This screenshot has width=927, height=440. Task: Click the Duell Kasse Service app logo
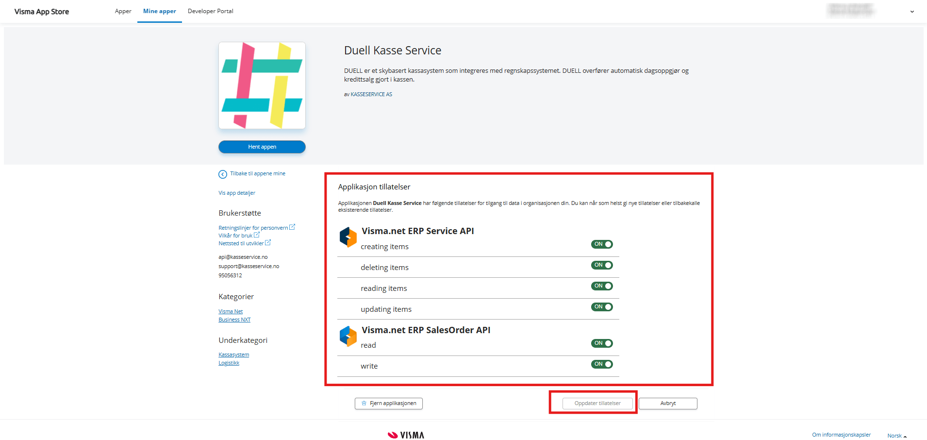[262, 85]
